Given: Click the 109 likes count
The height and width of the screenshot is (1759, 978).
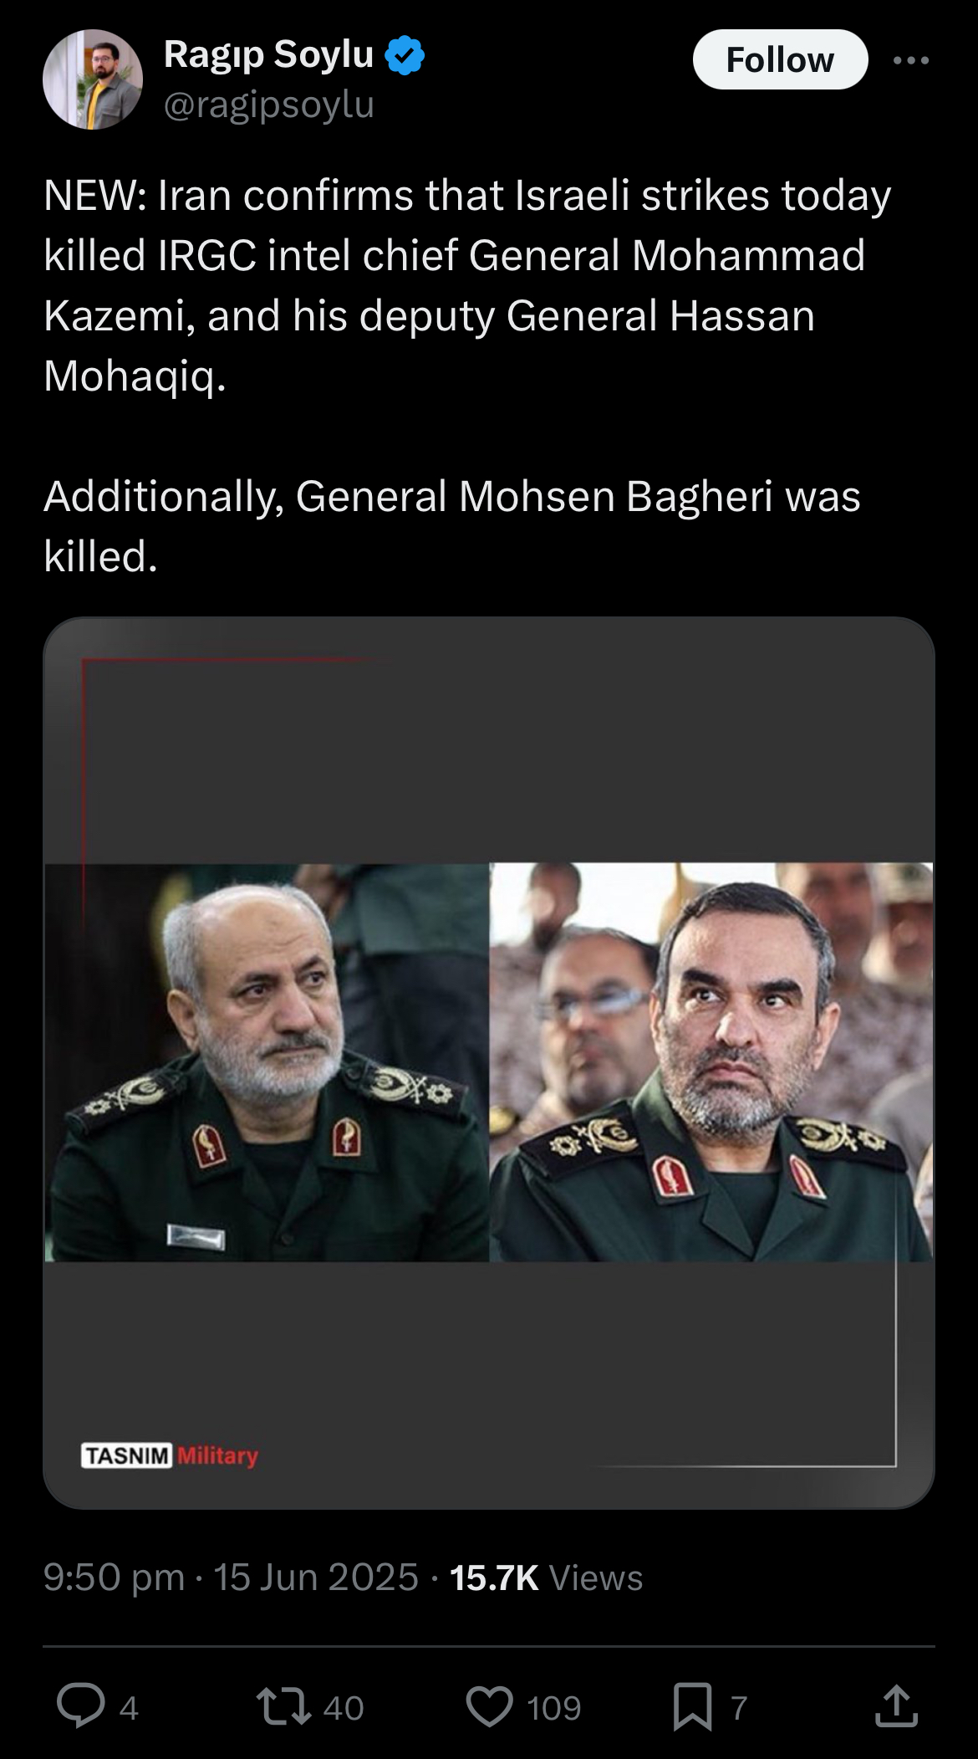Looking at the screenshot, I should pos(554,1707).
